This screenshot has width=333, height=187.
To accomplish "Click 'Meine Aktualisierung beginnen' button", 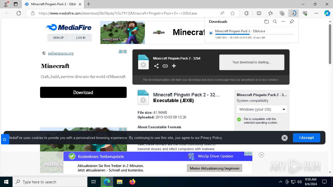I will click(x=215, y=168).
